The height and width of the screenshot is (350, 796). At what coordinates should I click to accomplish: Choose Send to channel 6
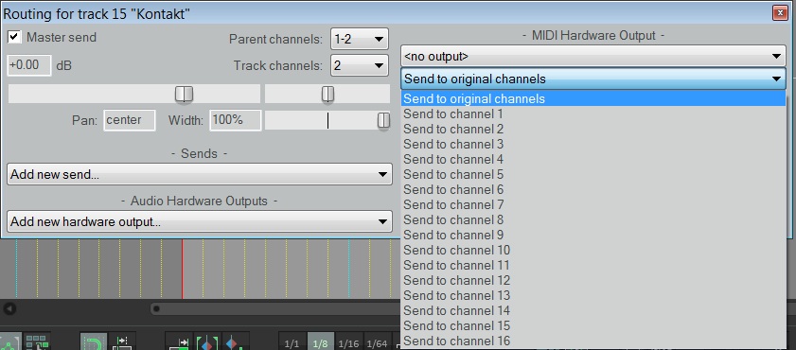(593, 190)
